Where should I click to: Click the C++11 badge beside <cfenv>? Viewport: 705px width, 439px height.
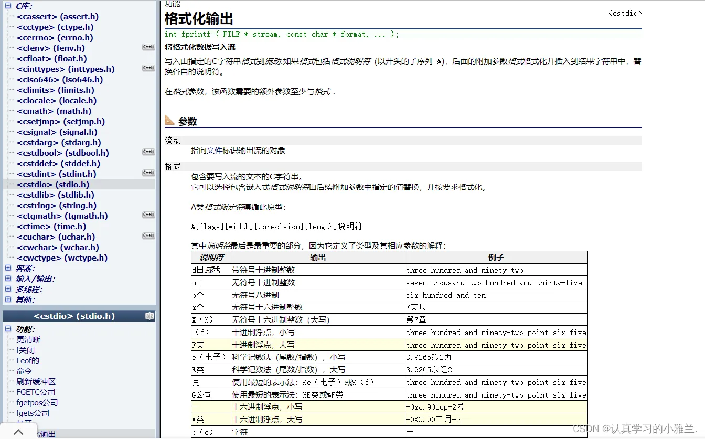(x=148, y=47)
